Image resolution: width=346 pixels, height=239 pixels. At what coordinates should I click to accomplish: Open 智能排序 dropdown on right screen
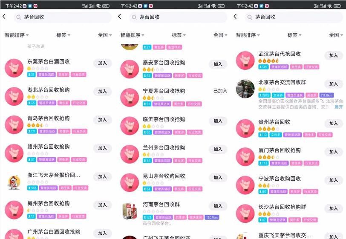pyautogui.click(x=248, y=35)
